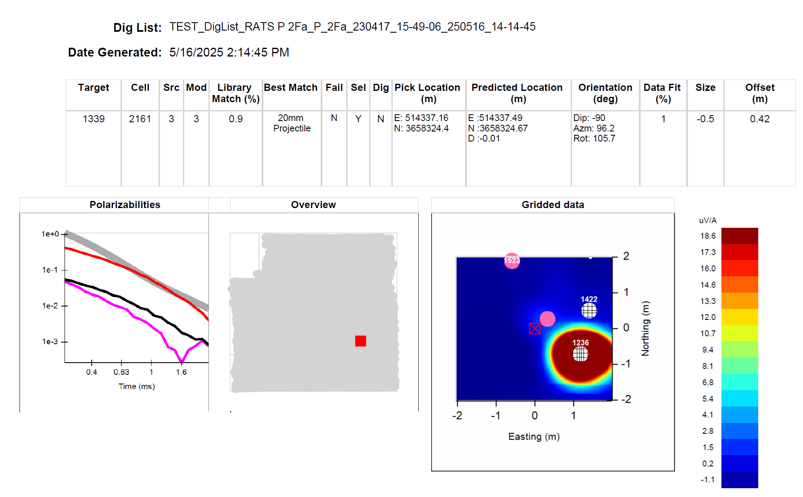The height and width of the screenshot is (497, 803).
Task: Click the orange 14.6 legend swatch
Action: tap(739, 285)
